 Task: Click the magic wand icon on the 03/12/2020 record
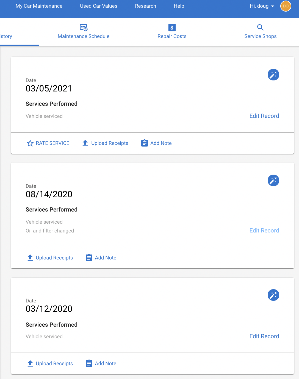point(273,295)
